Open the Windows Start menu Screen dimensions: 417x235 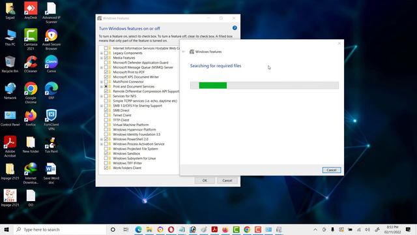[x=7, y=229]
